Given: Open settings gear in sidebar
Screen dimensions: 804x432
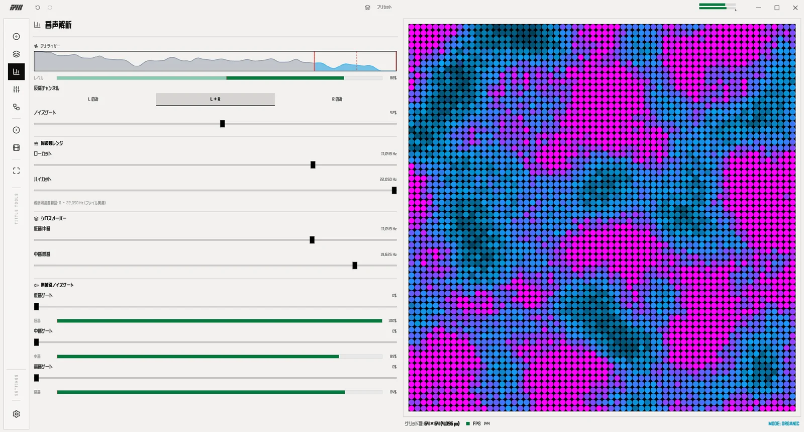Looking at the screenshot, I should click(x=16, y=414).
